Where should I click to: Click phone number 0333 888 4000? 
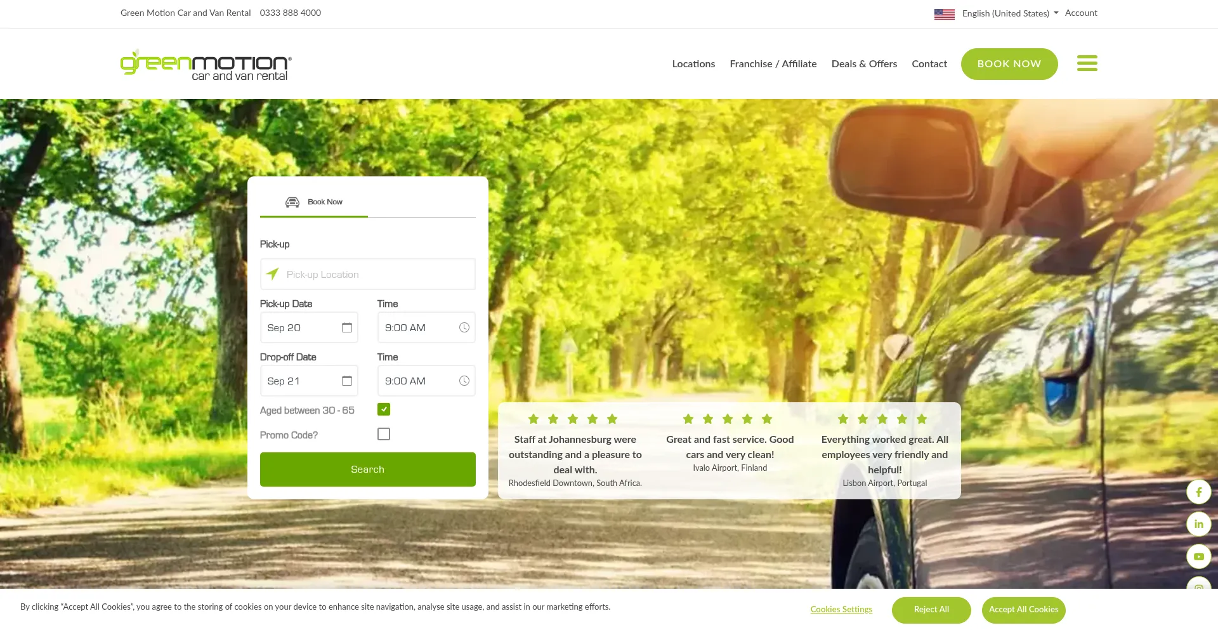pyautogui.click(x=291, y=13)
